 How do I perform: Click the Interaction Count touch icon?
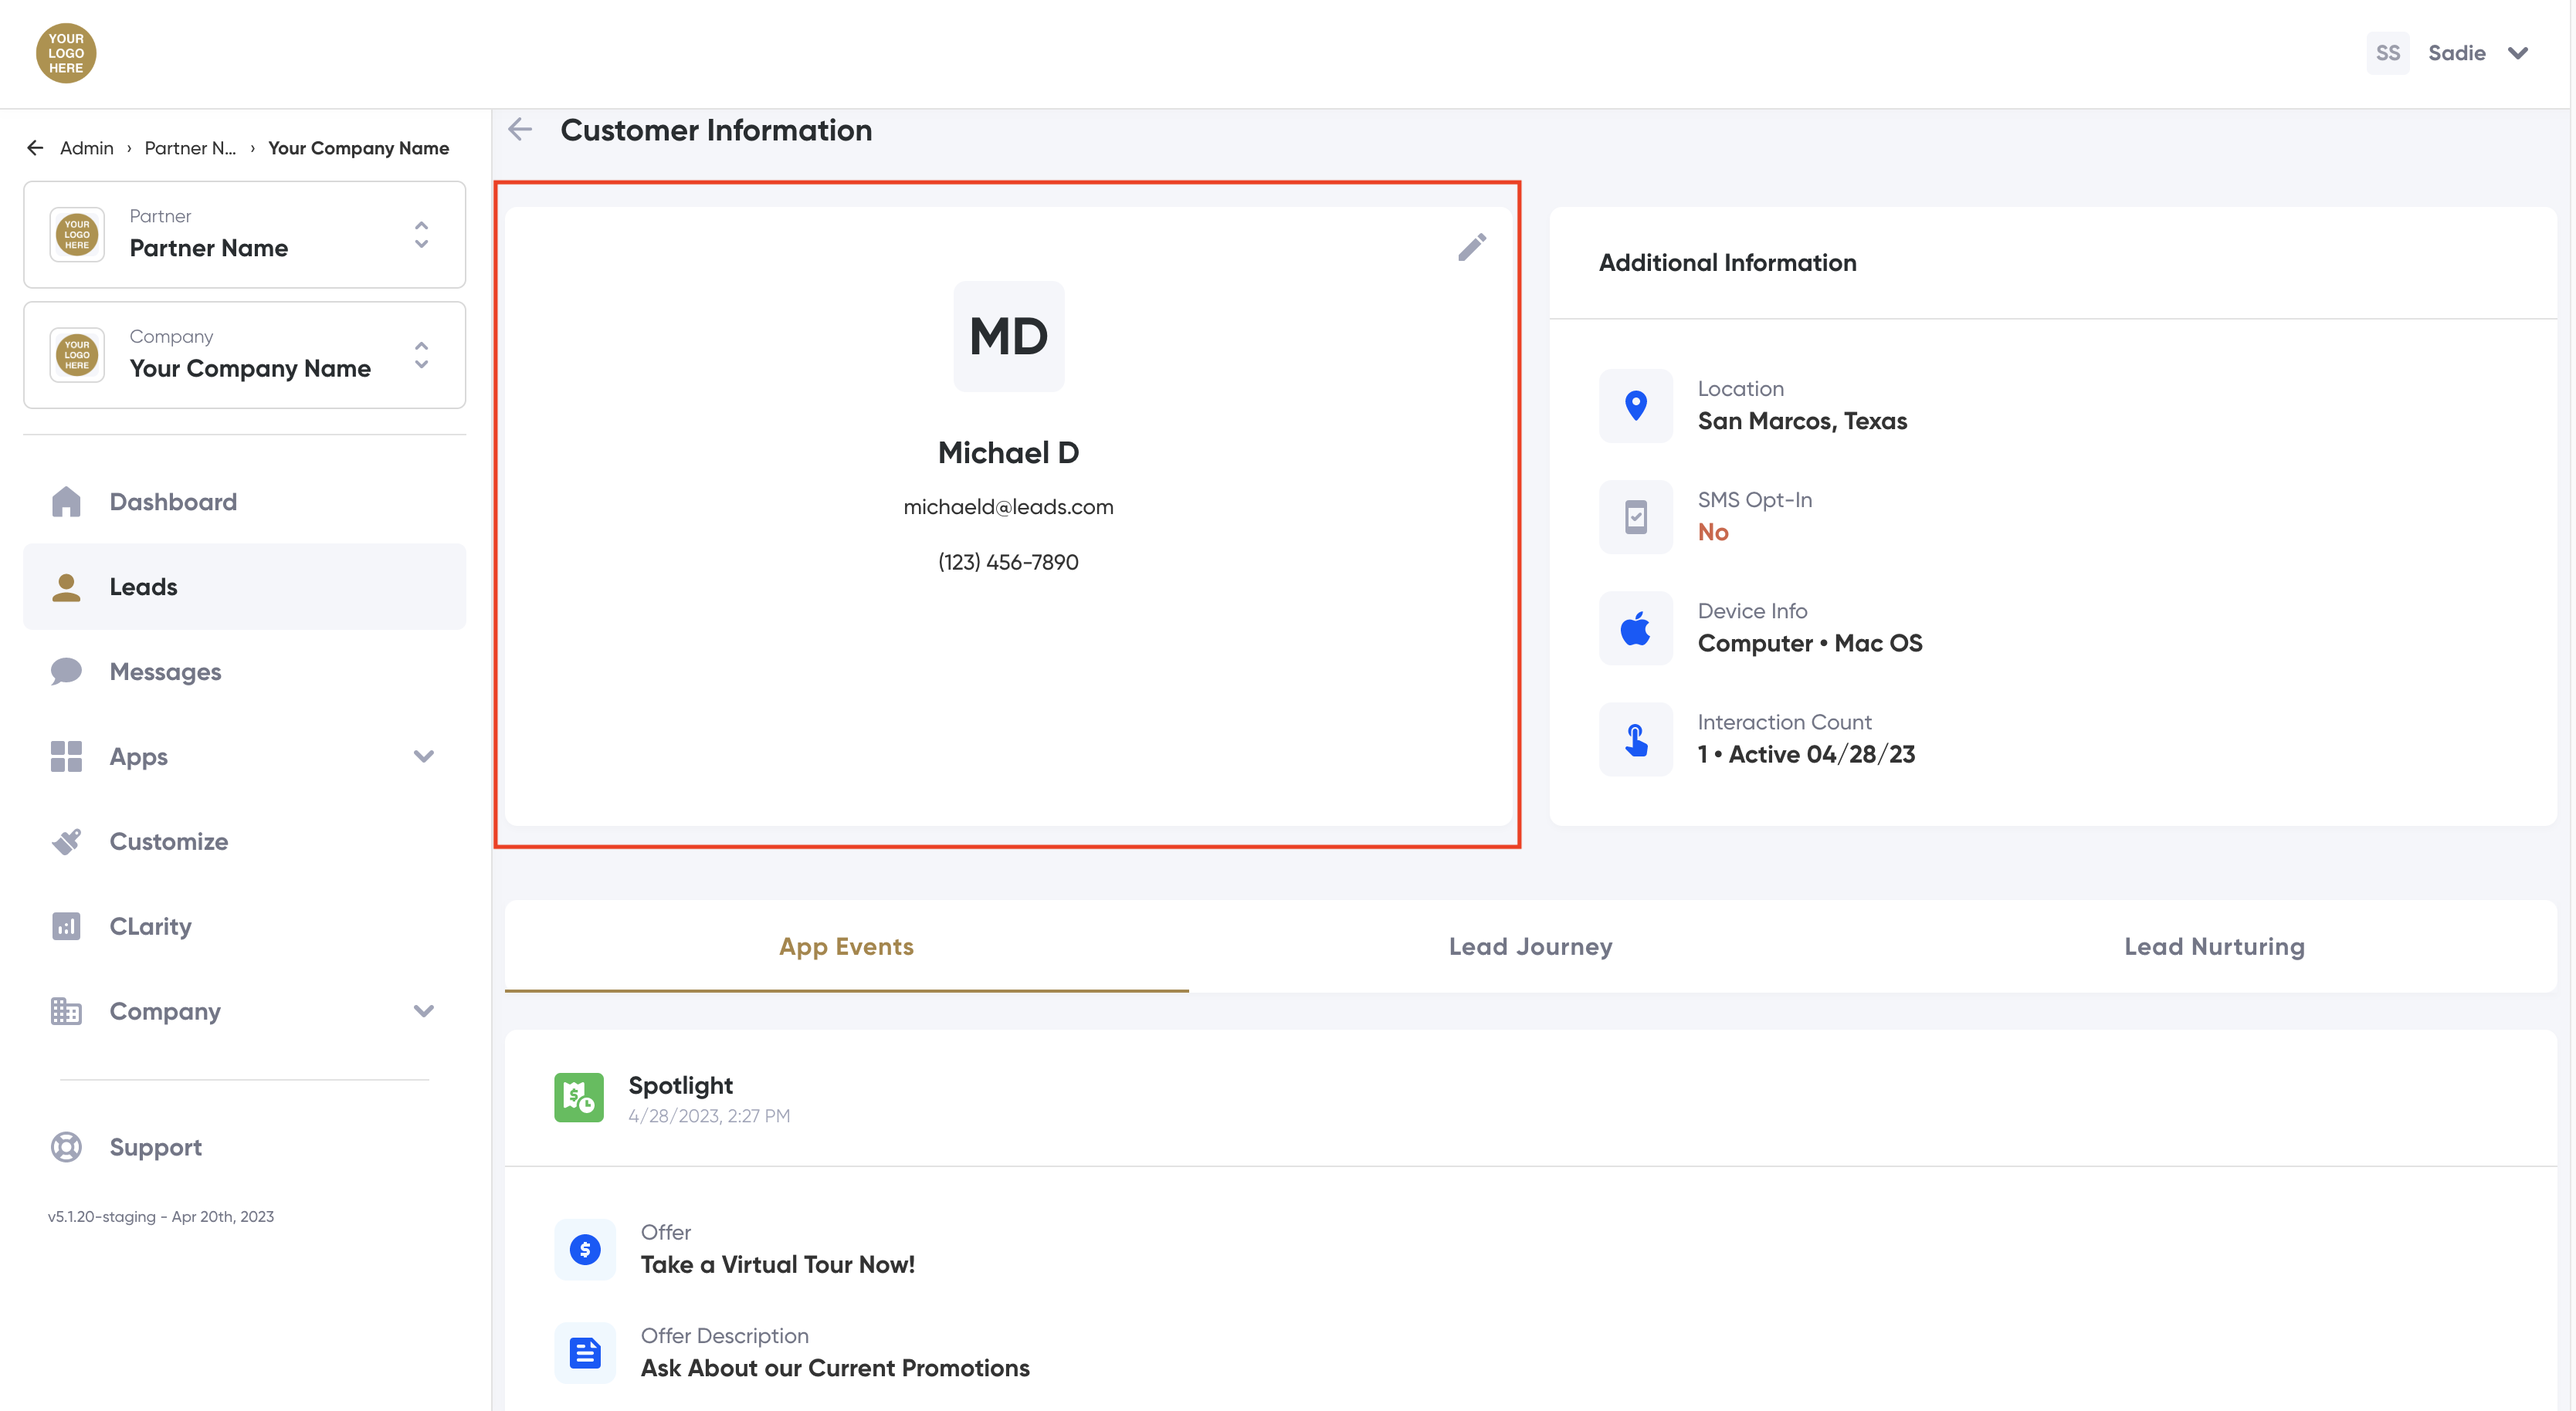[x=1635, y=739]
